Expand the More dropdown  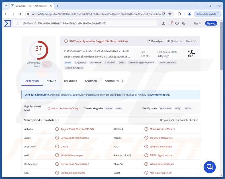pos(191,41)
